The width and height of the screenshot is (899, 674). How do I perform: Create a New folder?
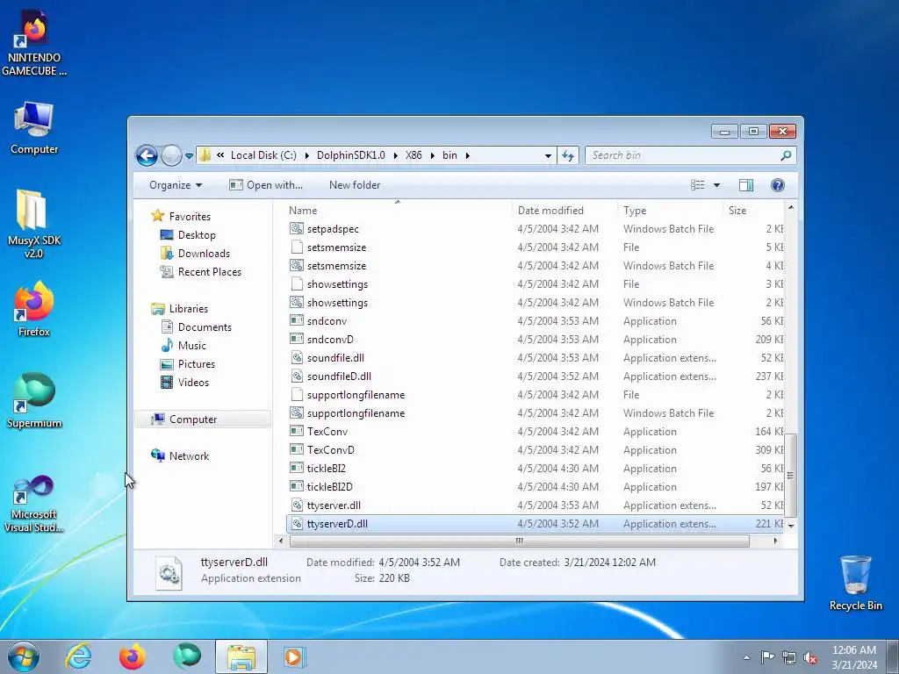pyautogui.click(x=355, y=185)
